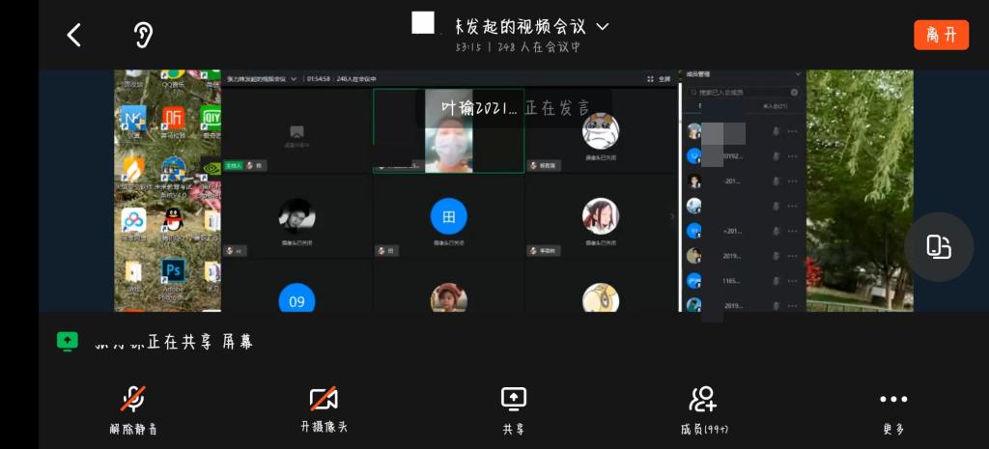Unmute microphone via 解除静音
989x449 pixels.
(133, 408)
